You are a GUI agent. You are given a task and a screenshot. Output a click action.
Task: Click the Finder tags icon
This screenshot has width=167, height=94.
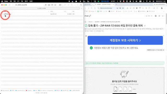(x=68, y=5)
